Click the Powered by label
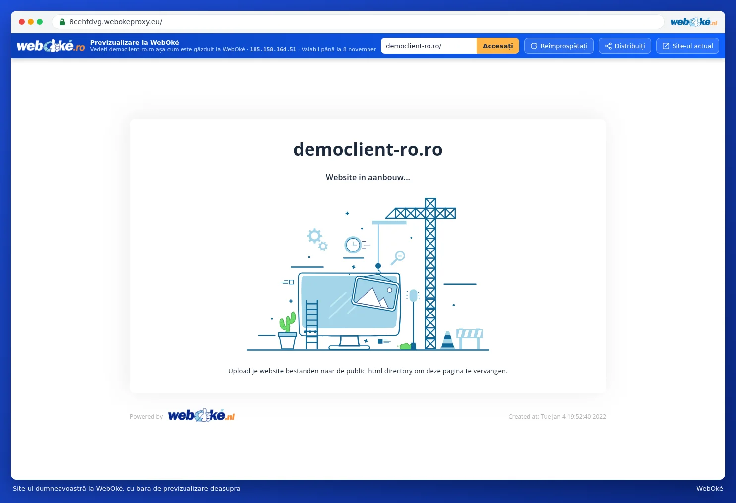The width and height of the screenshot is (736, 503). pos(146,417)
